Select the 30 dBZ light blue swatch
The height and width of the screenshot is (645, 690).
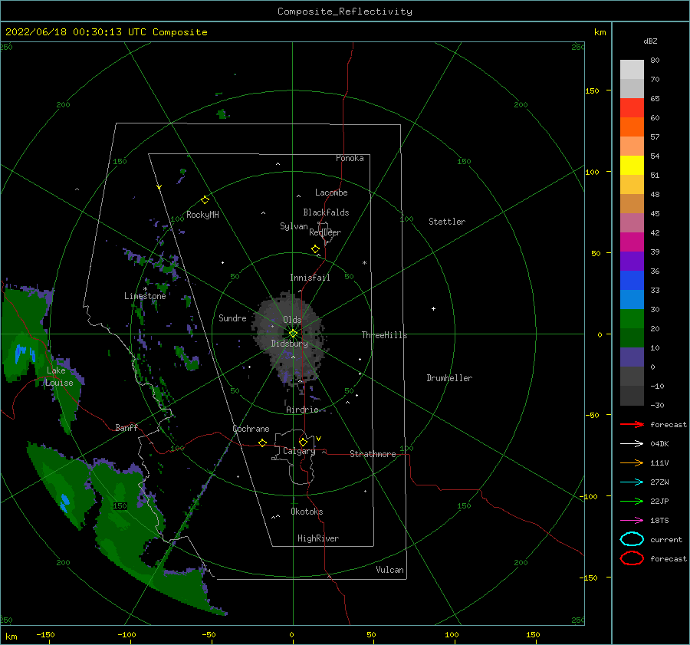(632, 299)
